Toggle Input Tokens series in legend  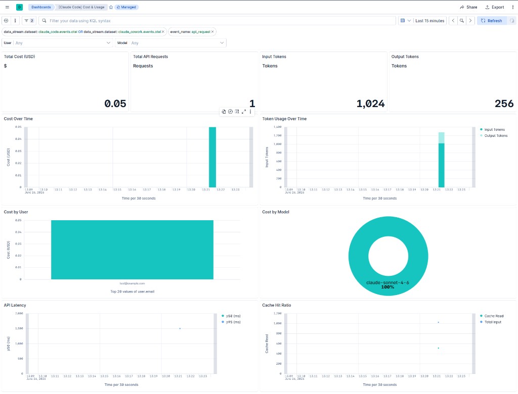click(x=492, y=129)
